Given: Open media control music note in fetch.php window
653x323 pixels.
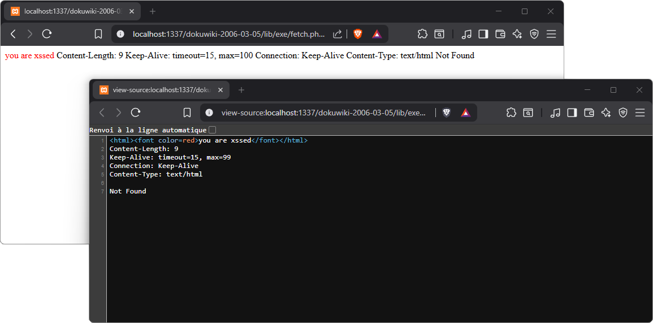Looking at the screenshot, I should pyautogui.click(x=466, y=34).
